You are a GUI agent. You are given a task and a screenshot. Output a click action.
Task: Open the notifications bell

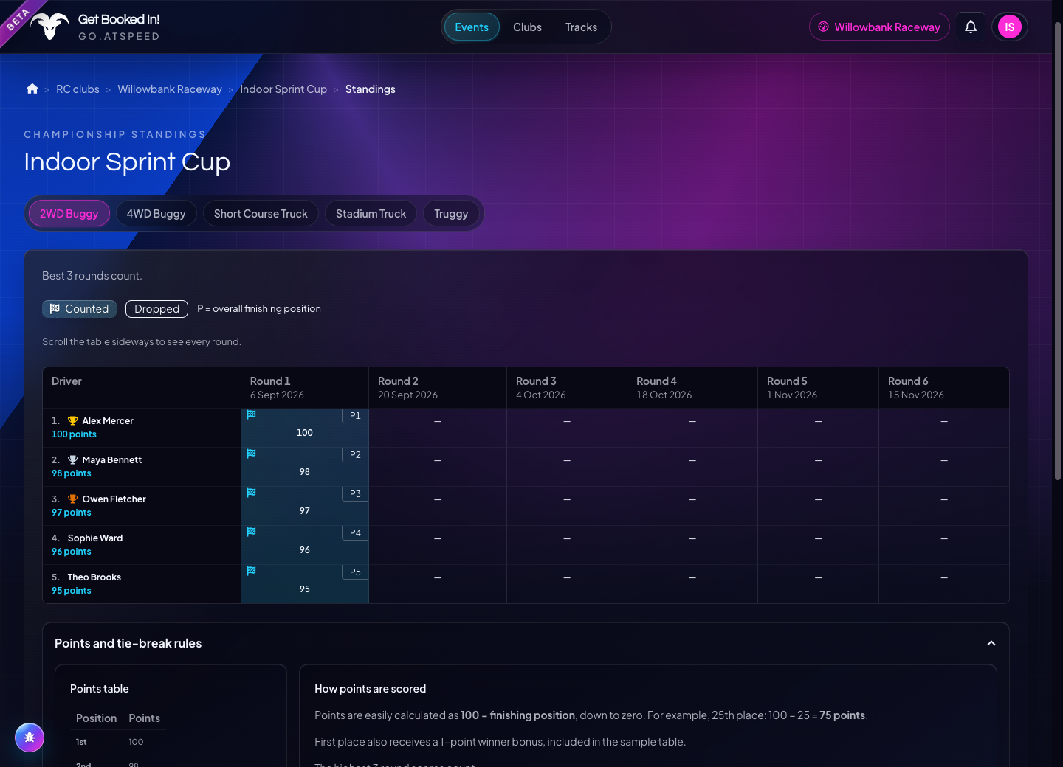tap(971, 27)
